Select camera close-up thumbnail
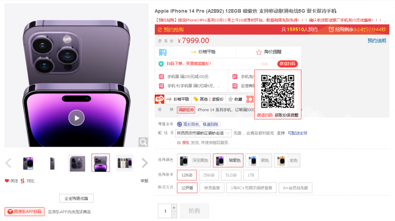 (x=77, y=163)
